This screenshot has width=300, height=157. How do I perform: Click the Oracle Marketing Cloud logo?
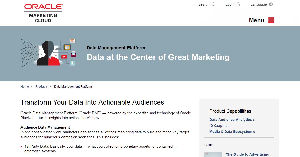[x=43, y=13]
